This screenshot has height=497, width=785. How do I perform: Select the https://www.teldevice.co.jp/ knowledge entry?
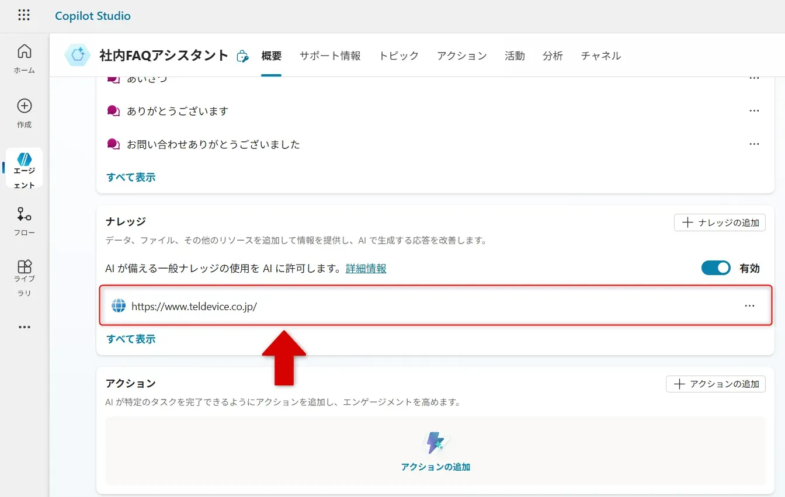[x=194, y=306]
